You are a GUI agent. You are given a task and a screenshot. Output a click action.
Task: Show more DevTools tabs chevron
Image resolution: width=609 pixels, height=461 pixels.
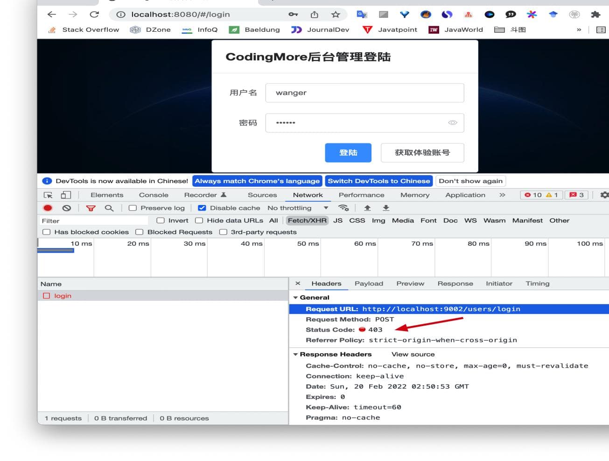pyautogui.click(x=502, y=195)
